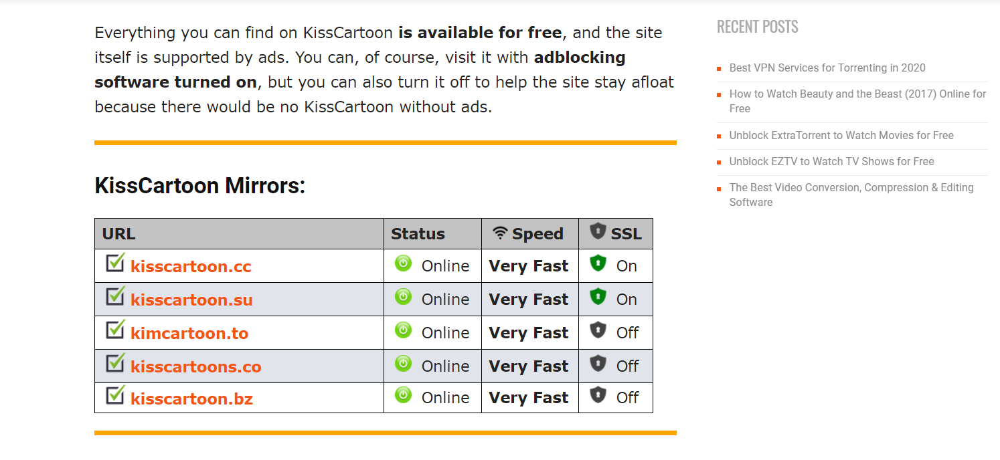Open the kisscartoon.su mirror link
The width and height of the screenshot is (1000, 460).
(x=191, y=300)
